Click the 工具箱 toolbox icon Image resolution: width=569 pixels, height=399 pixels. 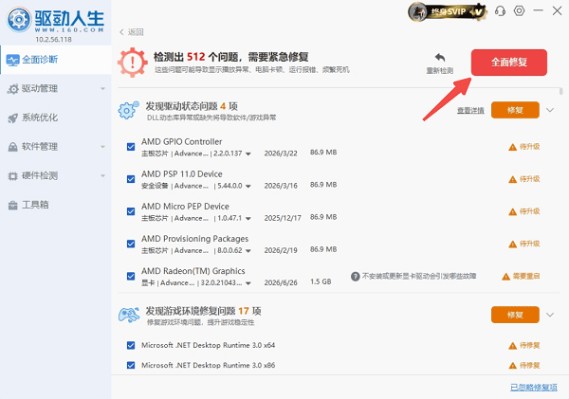(x=13, y=206)
